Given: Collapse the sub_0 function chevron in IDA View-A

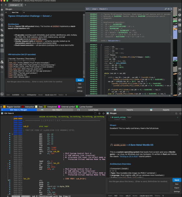Looking at the screenshot, I should (x=13, y=134).
